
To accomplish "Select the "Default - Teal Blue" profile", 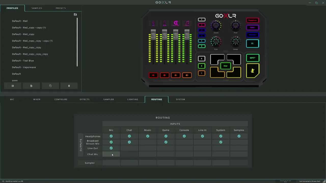I will (23, 61).
